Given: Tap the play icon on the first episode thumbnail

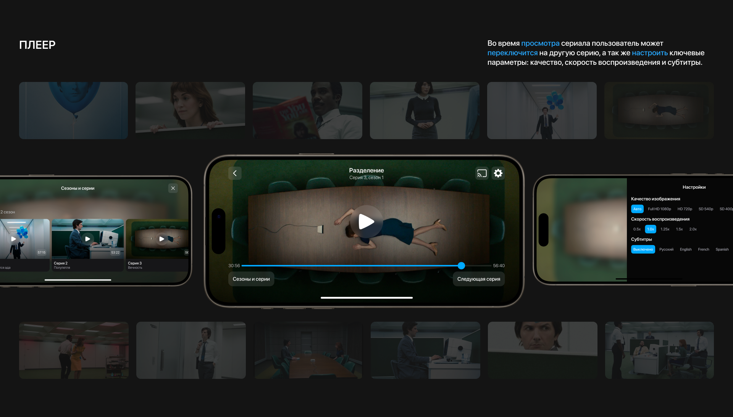Looking at the screenshot, I should tap(14, 239).
